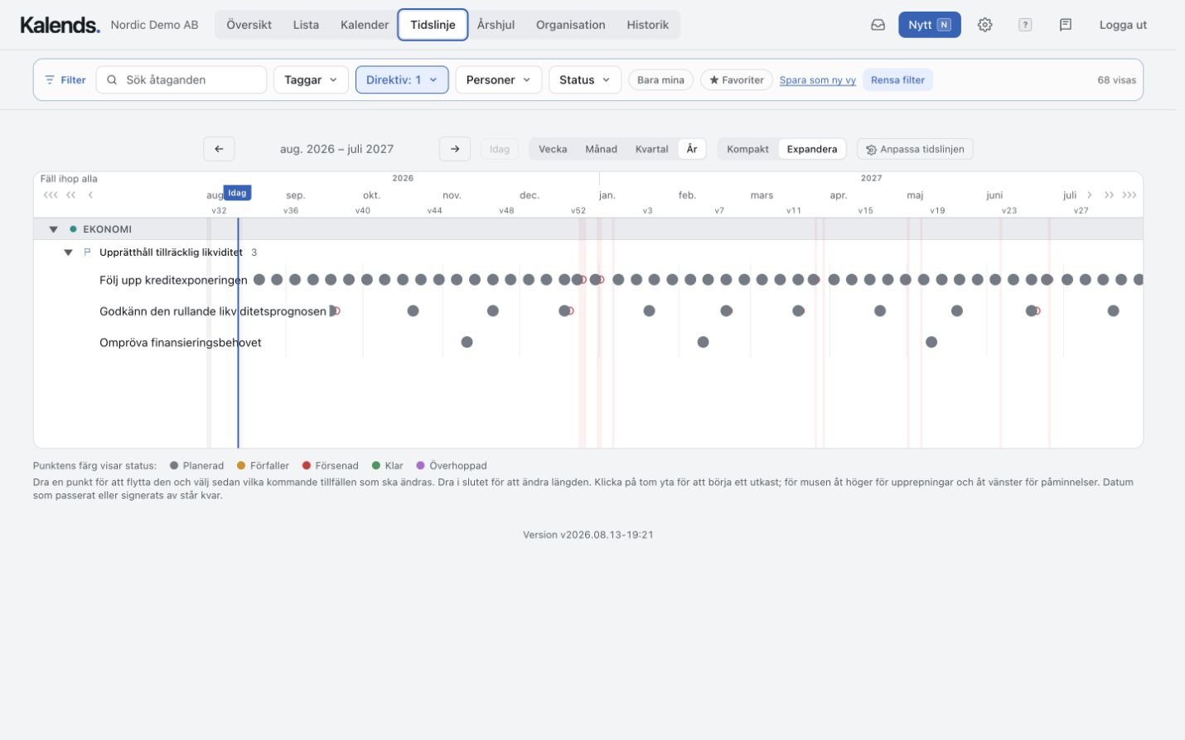This screenshot has height=740, width=1185.
Task: Click Logga ut
Action: point(1123,25)
